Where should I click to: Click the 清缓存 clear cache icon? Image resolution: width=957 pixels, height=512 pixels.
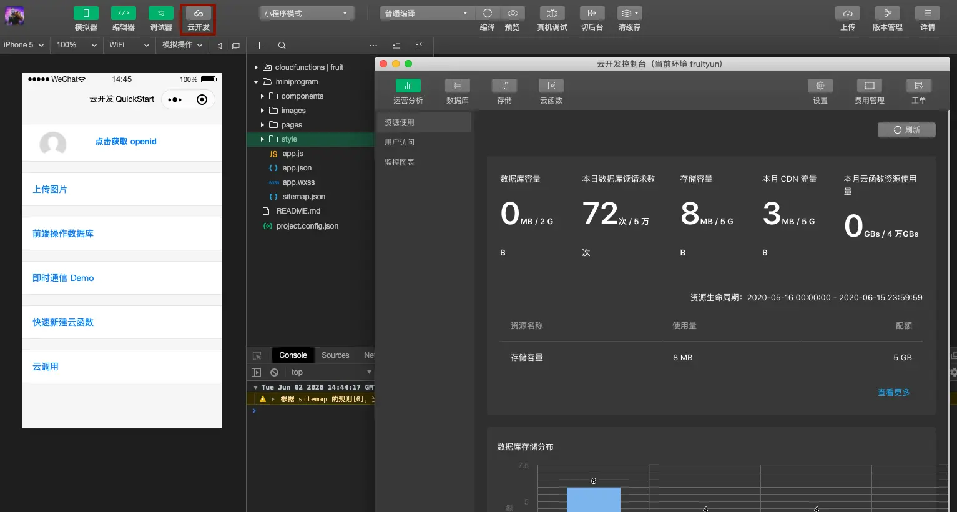coord(630,13)
